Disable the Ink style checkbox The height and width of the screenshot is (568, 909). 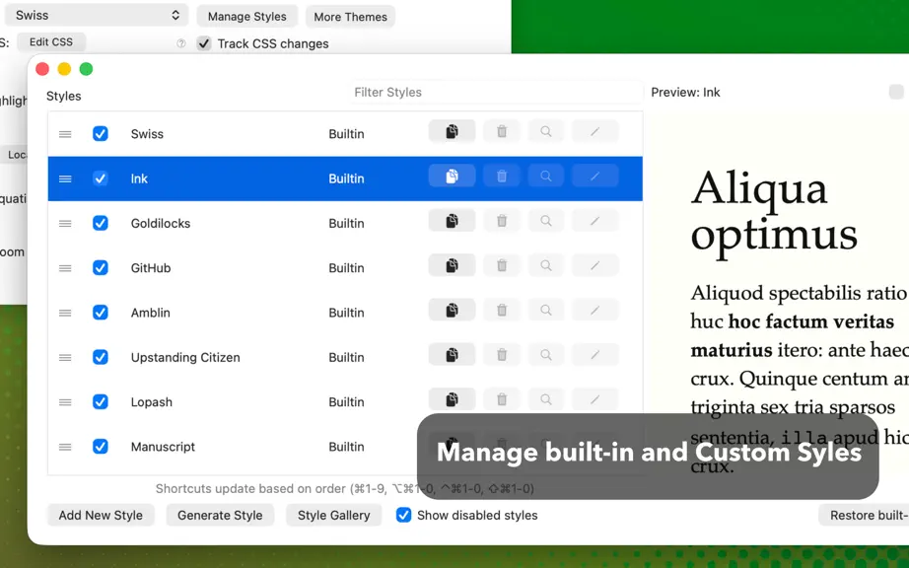(x=101, y=178)
